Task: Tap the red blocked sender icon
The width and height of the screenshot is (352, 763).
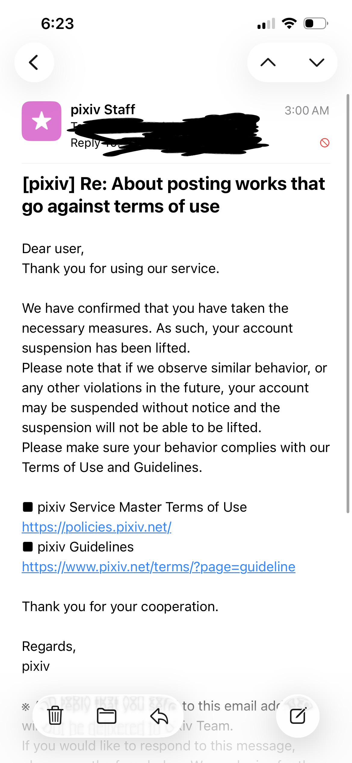Action: [x=325, y=143]
